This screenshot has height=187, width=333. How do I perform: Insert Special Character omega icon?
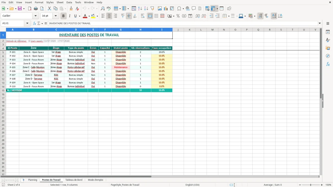(179, 9)
